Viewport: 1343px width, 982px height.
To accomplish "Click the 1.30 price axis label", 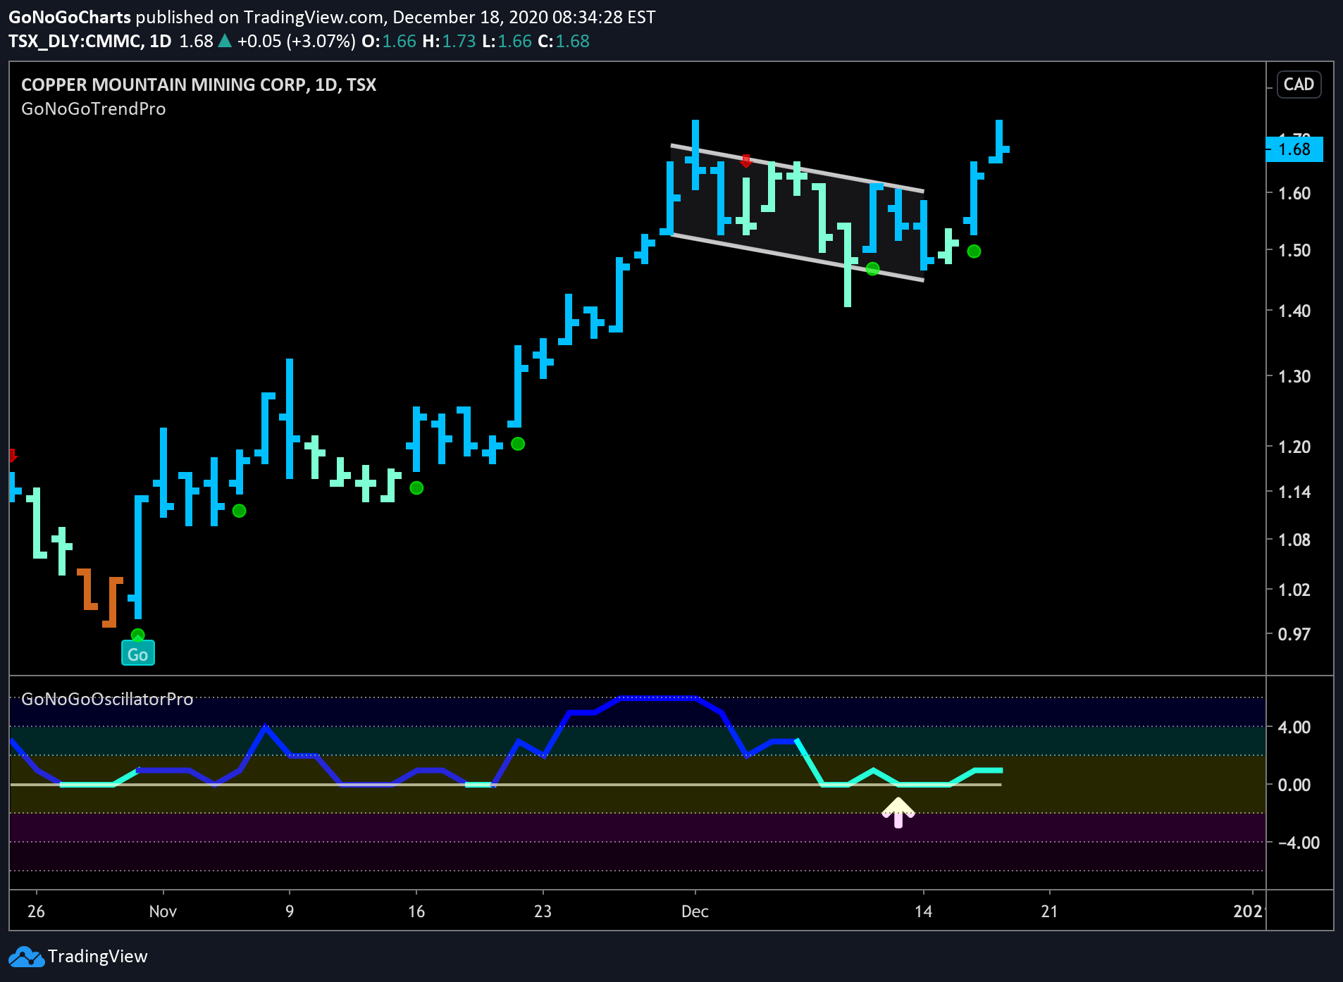I will pyautogui.click(x=1294, y=376).
